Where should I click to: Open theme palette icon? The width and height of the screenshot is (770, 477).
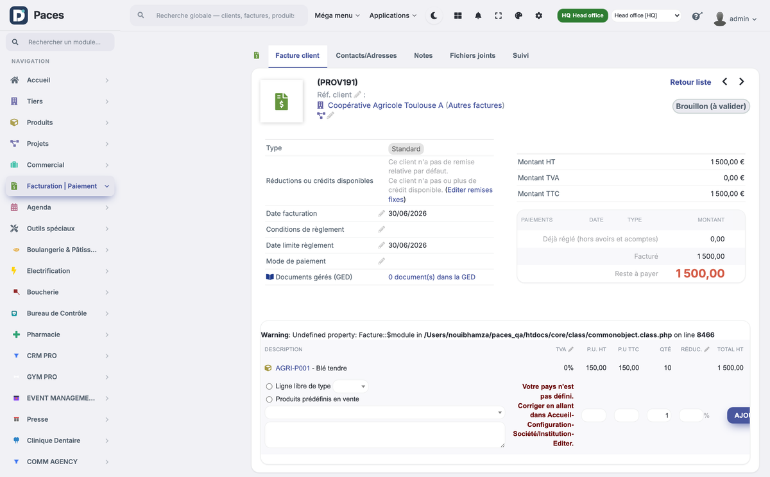tap(518, 15)
